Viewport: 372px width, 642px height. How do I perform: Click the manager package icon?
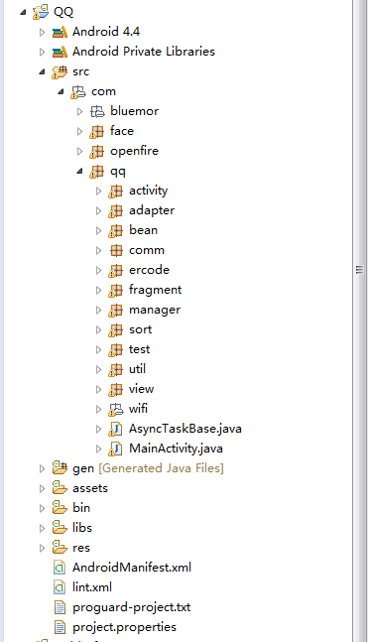coord(116,310)
